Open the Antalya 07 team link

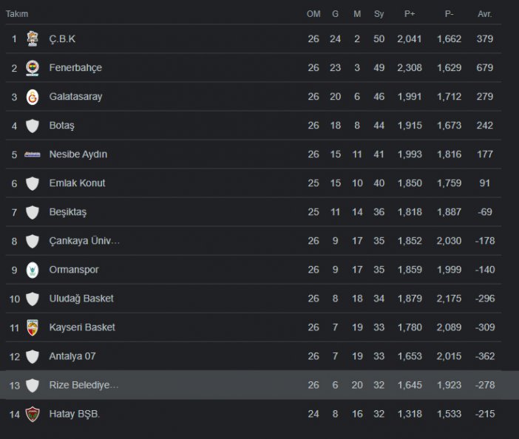[x=72, y=356]
